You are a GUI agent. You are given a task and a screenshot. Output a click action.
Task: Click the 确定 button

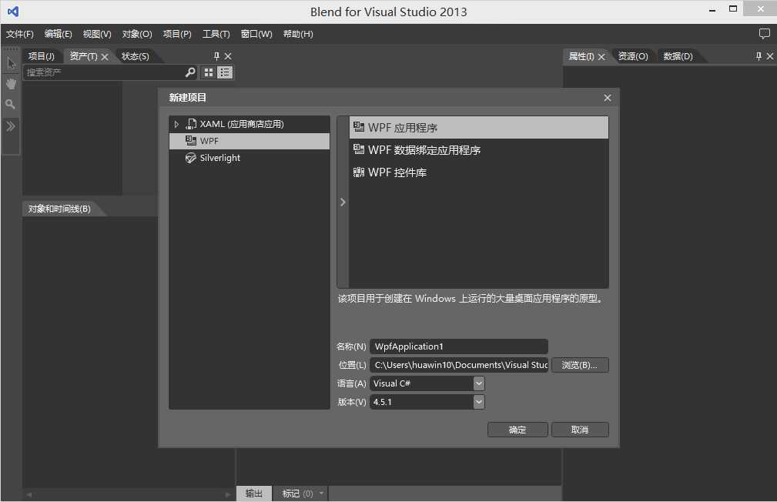click(x=517, y=430)
